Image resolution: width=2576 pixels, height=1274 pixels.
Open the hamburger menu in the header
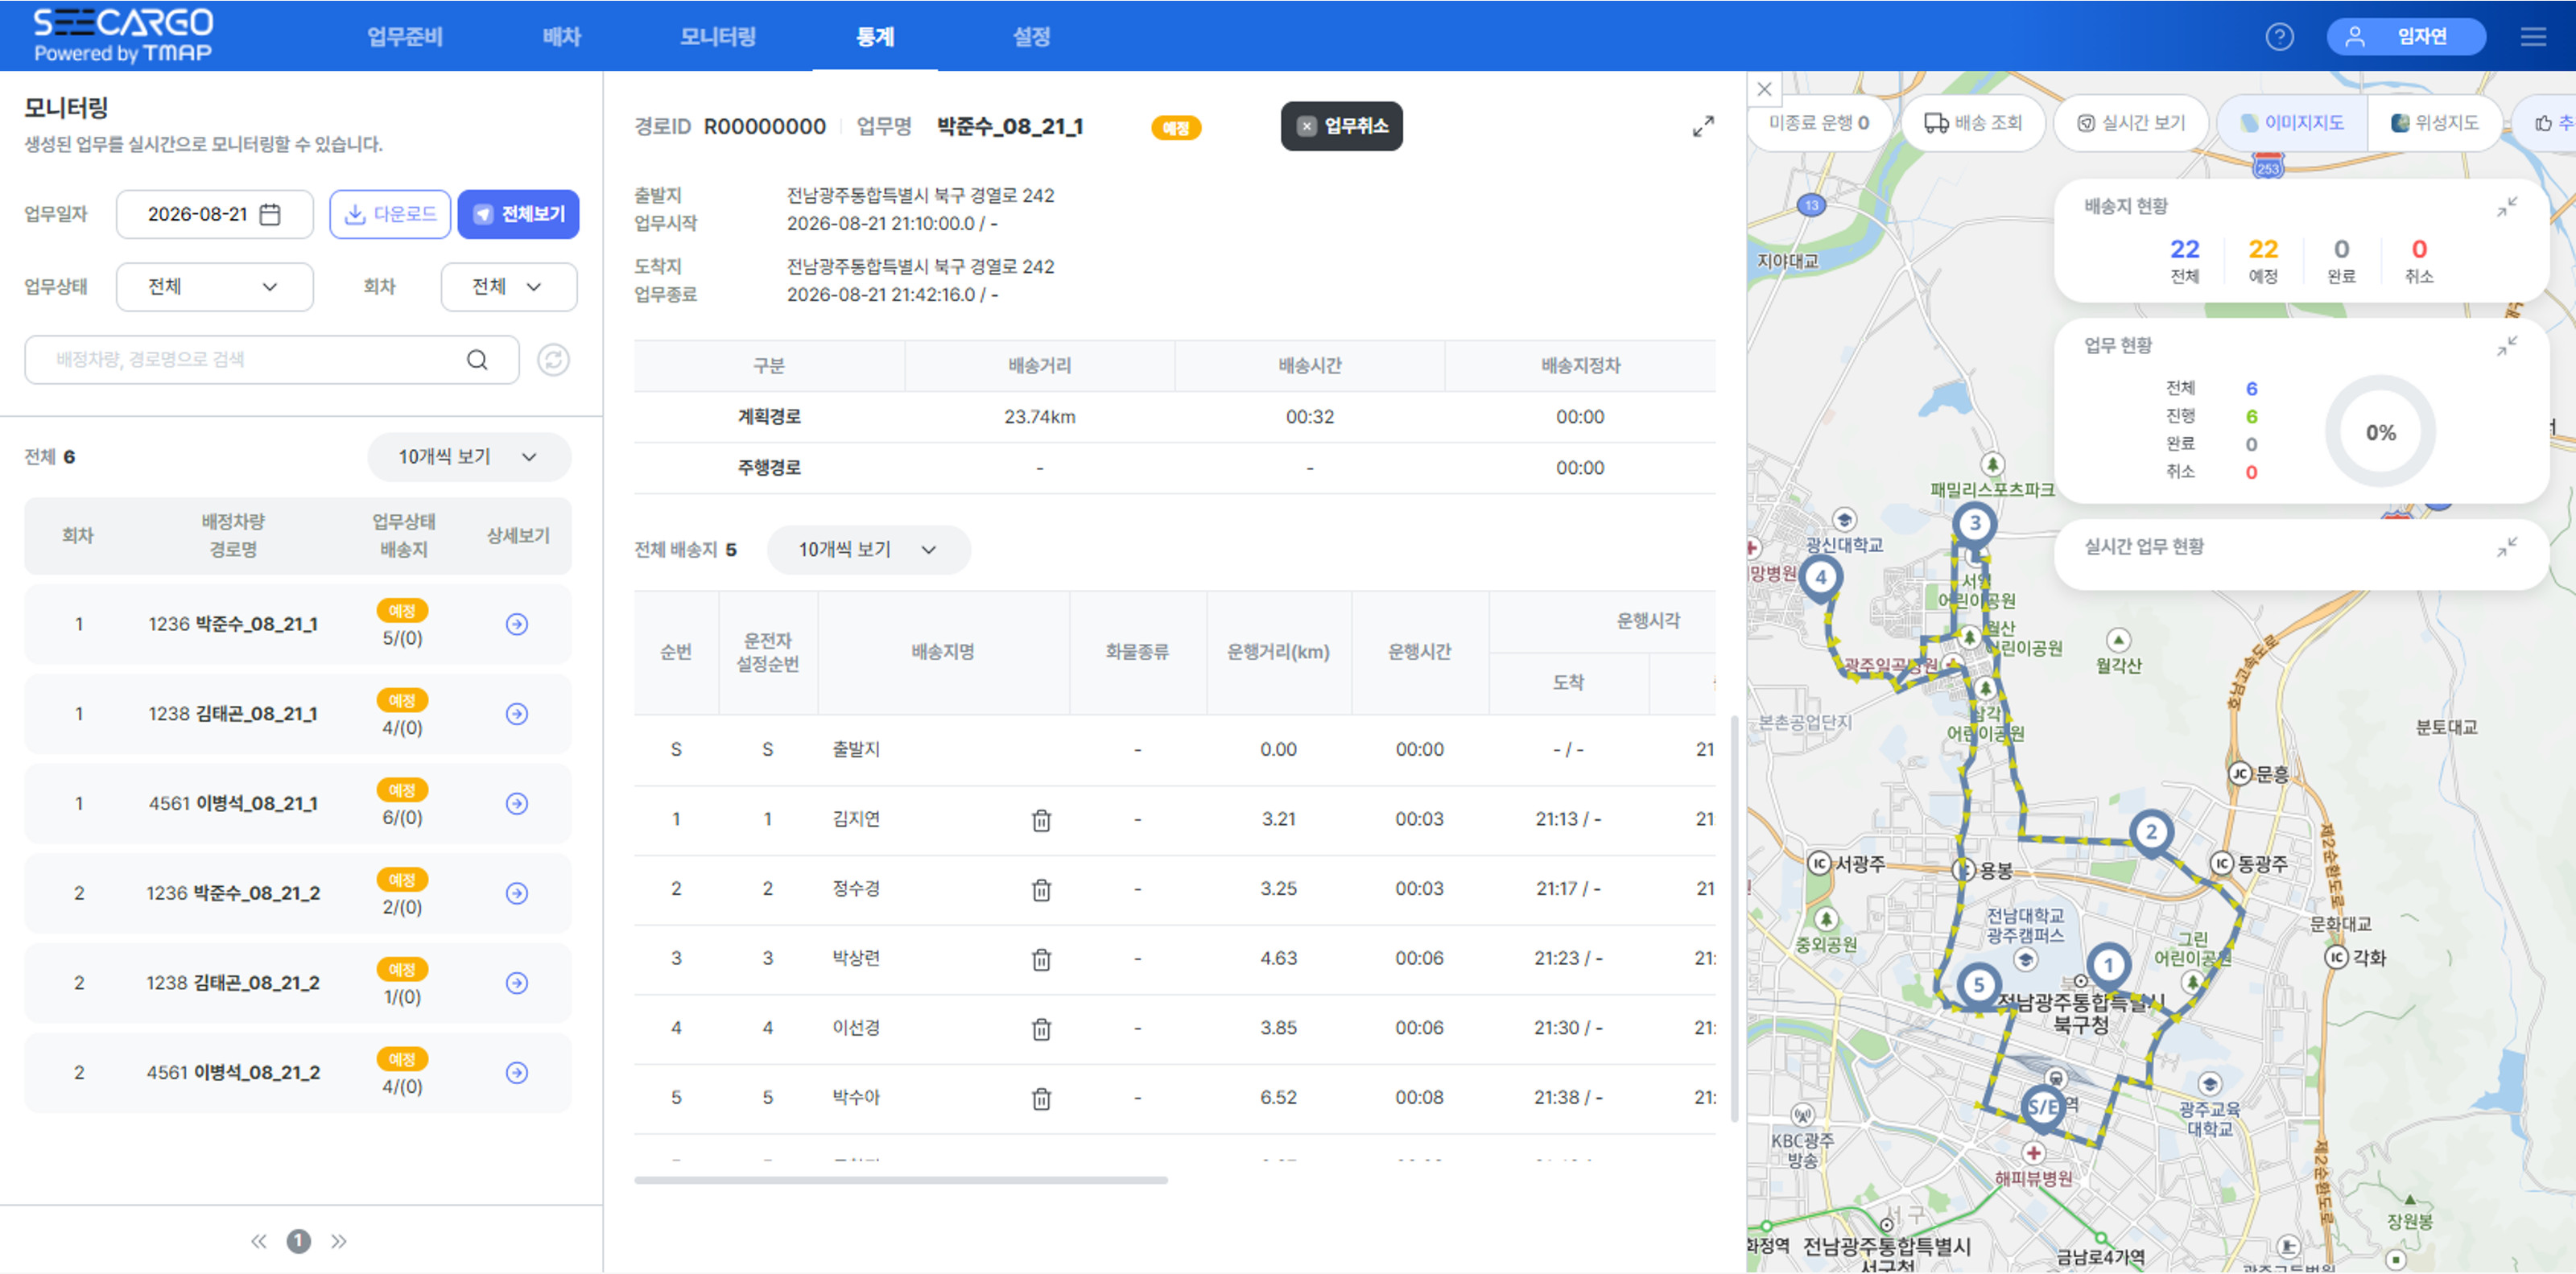pyautogui.click(x=2533, y=37)
